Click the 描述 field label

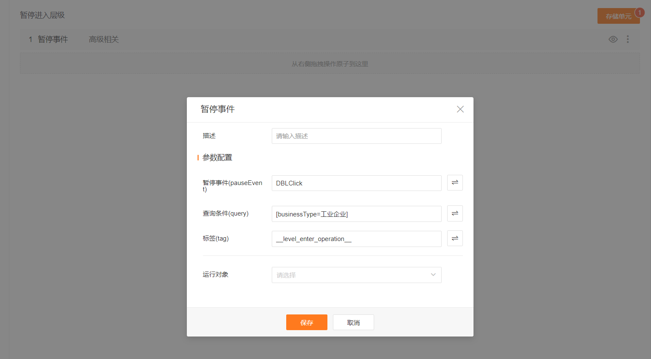coord(209,136)
